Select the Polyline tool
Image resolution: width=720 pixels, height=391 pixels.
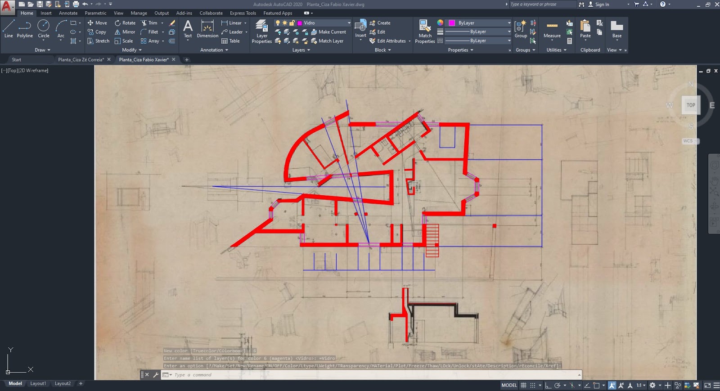pyautogui.click(x=25, y=29)
